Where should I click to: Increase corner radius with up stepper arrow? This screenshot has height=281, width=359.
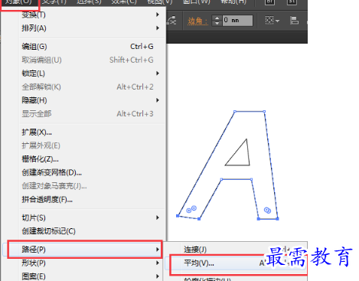coord(217,18)
